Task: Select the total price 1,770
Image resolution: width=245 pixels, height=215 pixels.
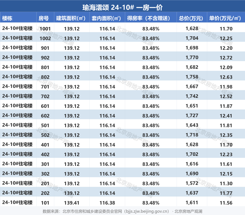Action: click(192, 58)
